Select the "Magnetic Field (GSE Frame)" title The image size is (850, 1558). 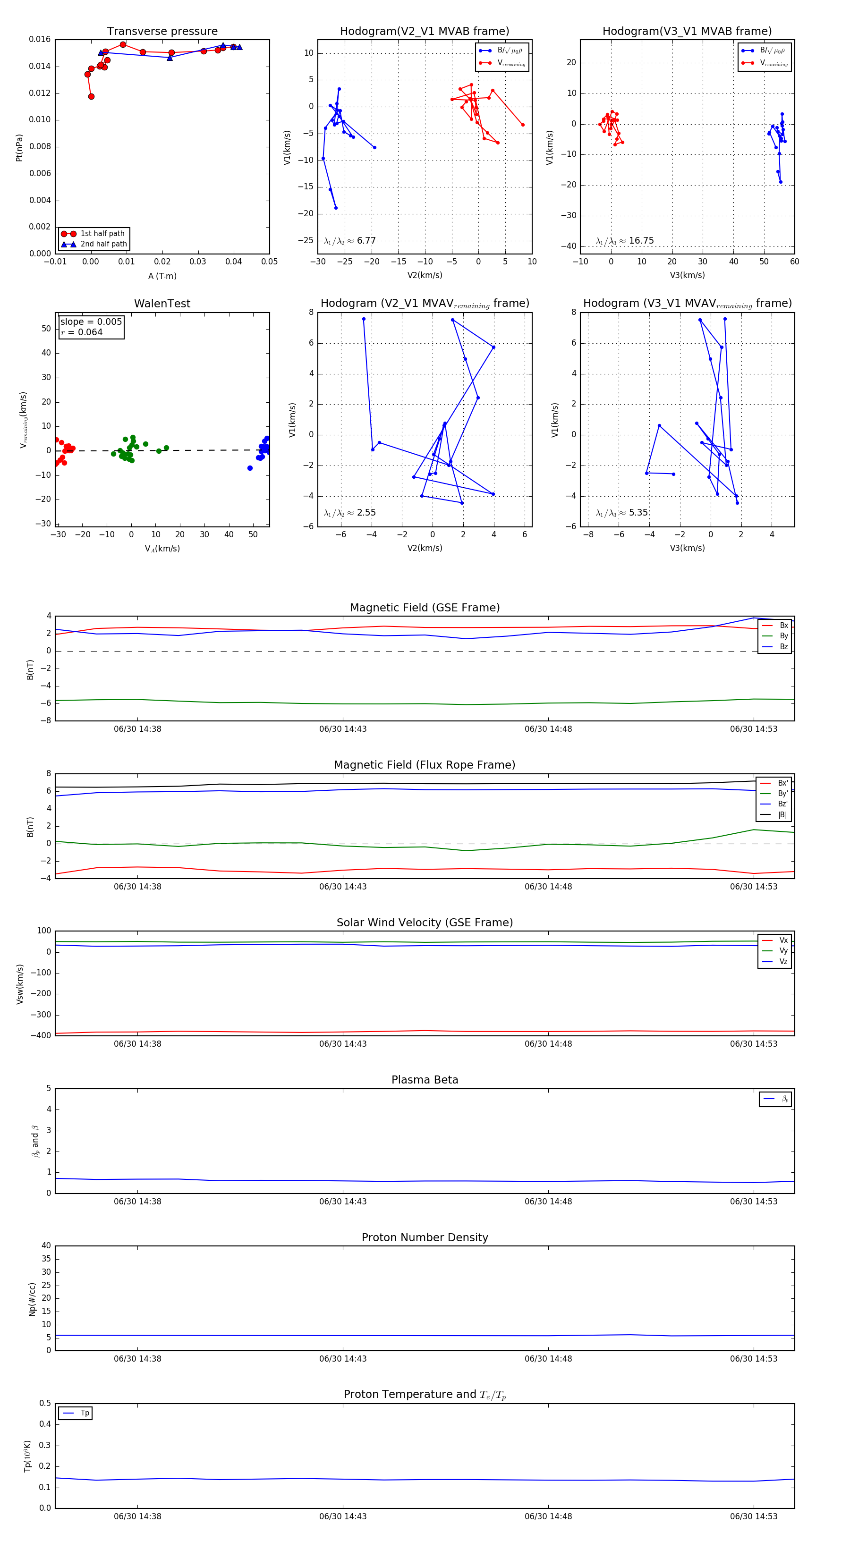(425, 608)
